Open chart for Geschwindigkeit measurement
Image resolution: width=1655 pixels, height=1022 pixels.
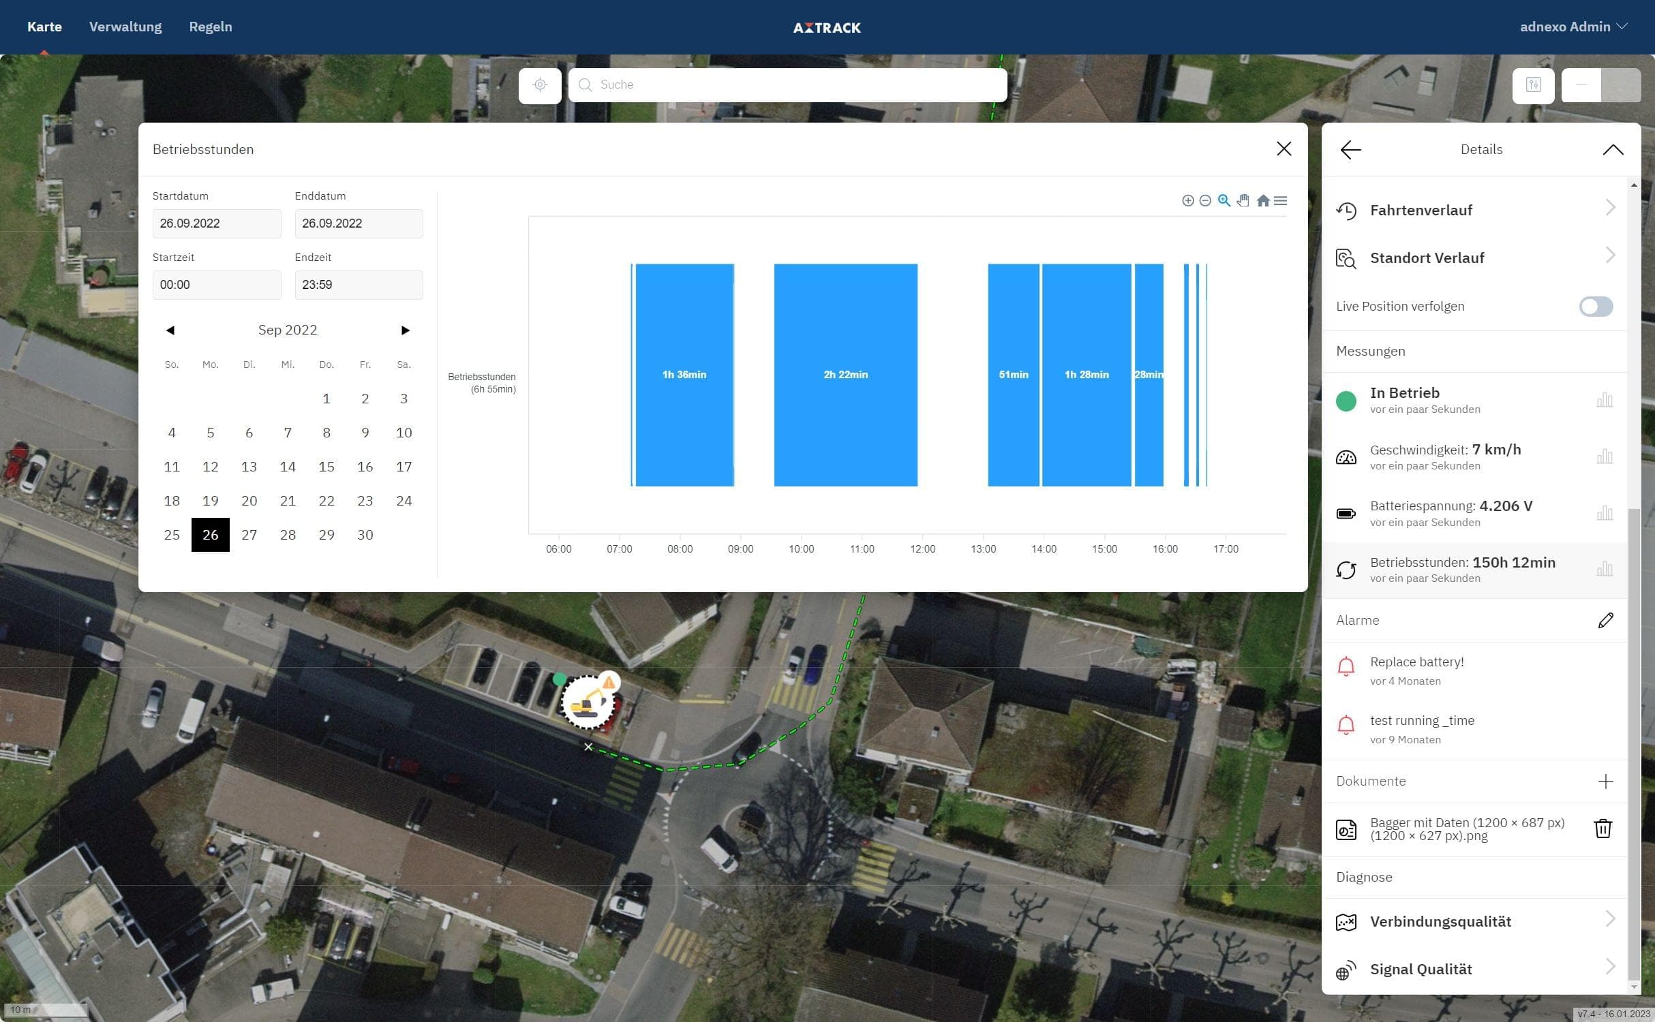click(x=1605, y=456)
